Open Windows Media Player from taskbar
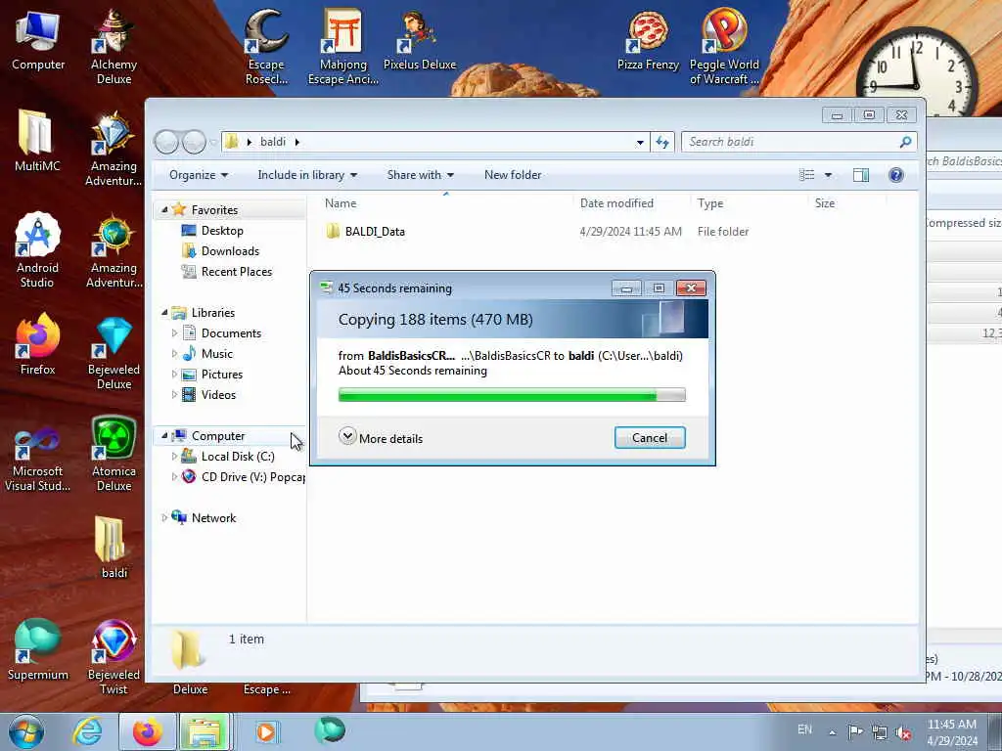Viewport: 1002px width, 751px height. click(x=266, y=731)
